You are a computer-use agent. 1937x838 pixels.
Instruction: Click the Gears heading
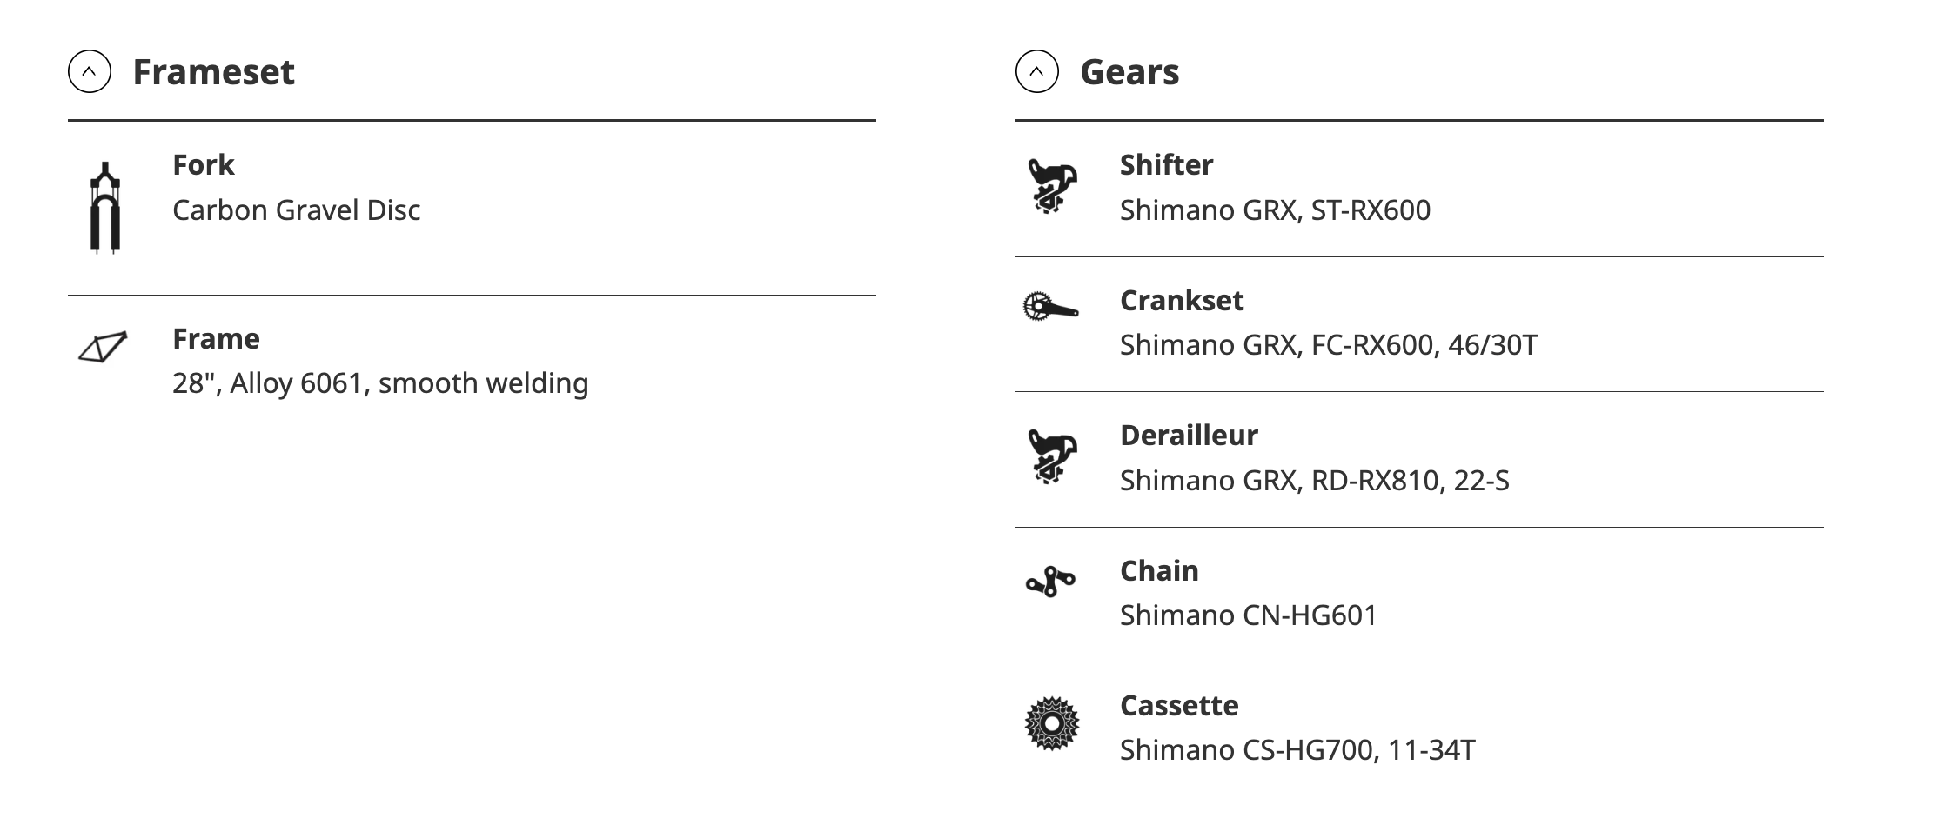tap(1129, 71)
